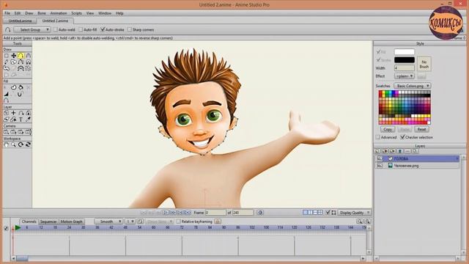
Task: Zoom in the timeline with magnifier icon
Action: (367, 221)
